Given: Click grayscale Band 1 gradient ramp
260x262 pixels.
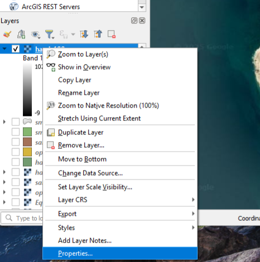Looking at the screenshot, I should coord(27,90).
